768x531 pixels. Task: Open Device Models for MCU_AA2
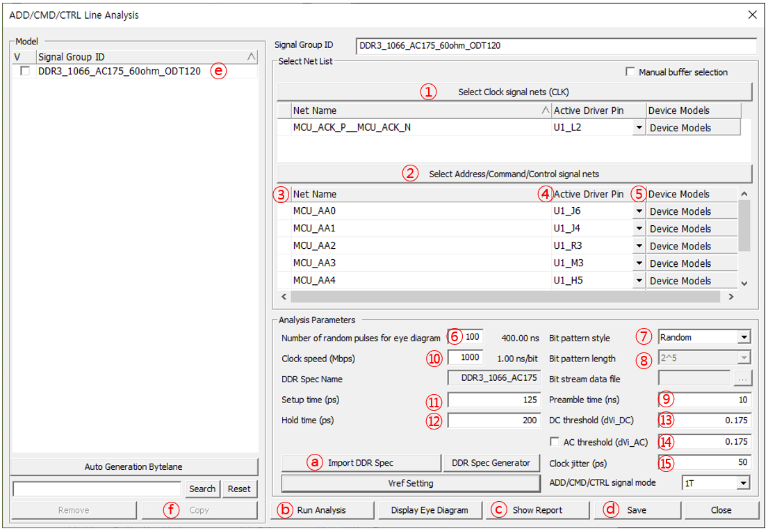691,246
